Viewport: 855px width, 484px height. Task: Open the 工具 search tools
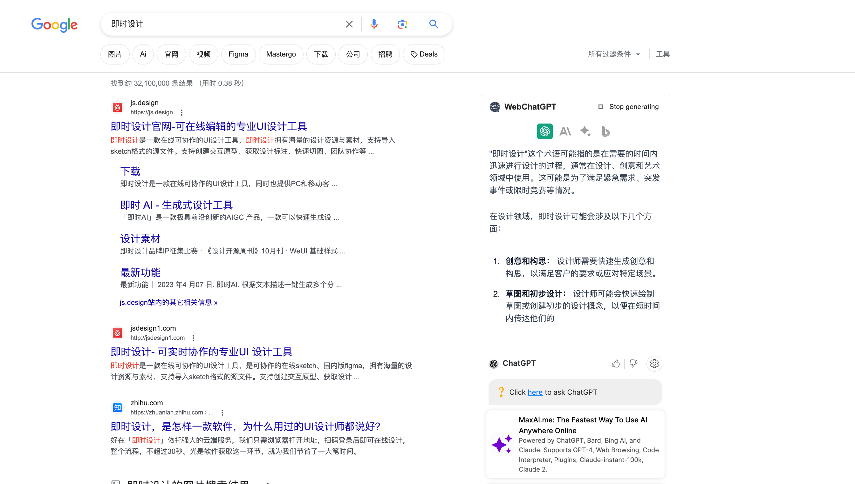(663, 54)
